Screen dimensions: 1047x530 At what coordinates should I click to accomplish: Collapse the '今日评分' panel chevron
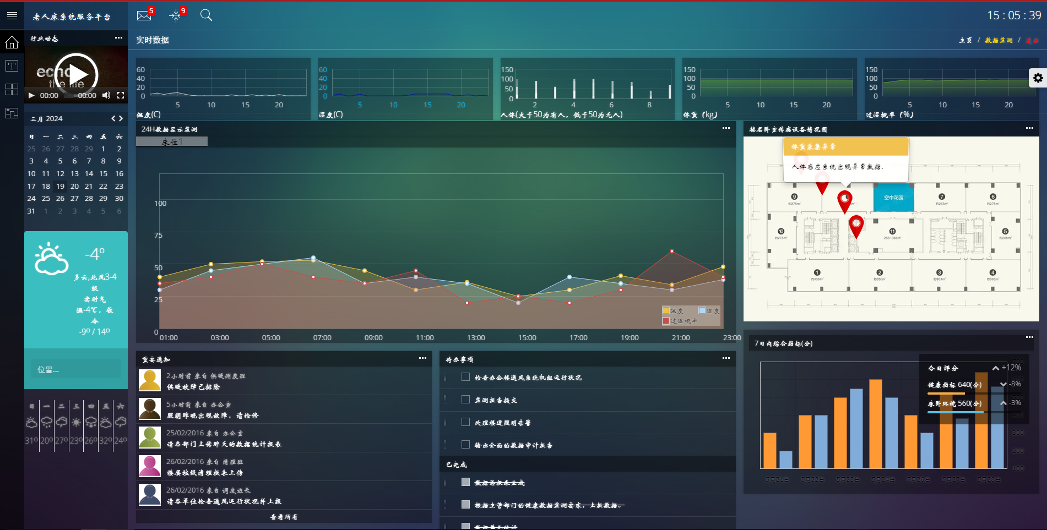click(x=995, y=368)
